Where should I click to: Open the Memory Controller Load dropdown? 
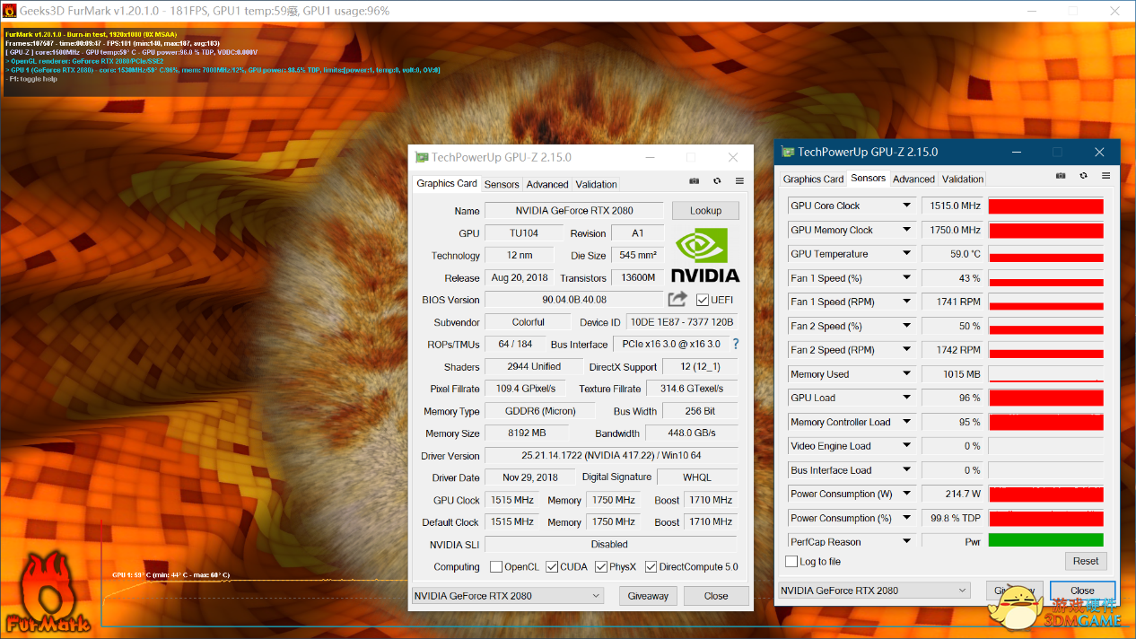click(x=907, y=422)
